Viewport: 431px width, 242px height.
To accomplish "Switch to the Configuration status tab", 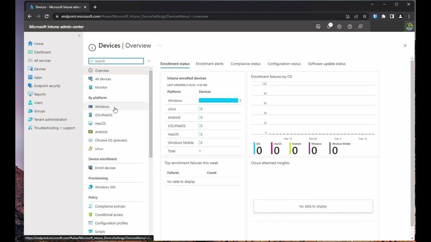I will [x=284, y=64].
